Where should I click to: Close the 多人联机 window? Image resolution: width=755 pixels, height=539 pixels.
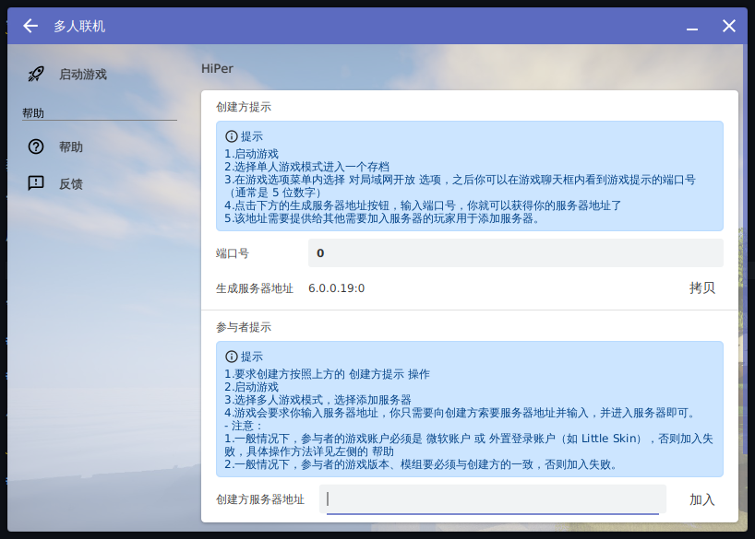729,26
